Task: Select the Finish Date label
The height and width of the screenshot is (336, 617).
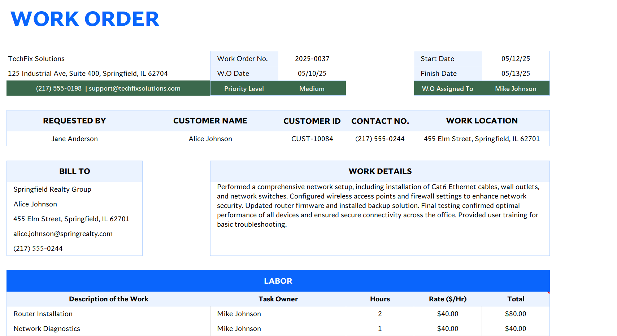Action: 439,74
